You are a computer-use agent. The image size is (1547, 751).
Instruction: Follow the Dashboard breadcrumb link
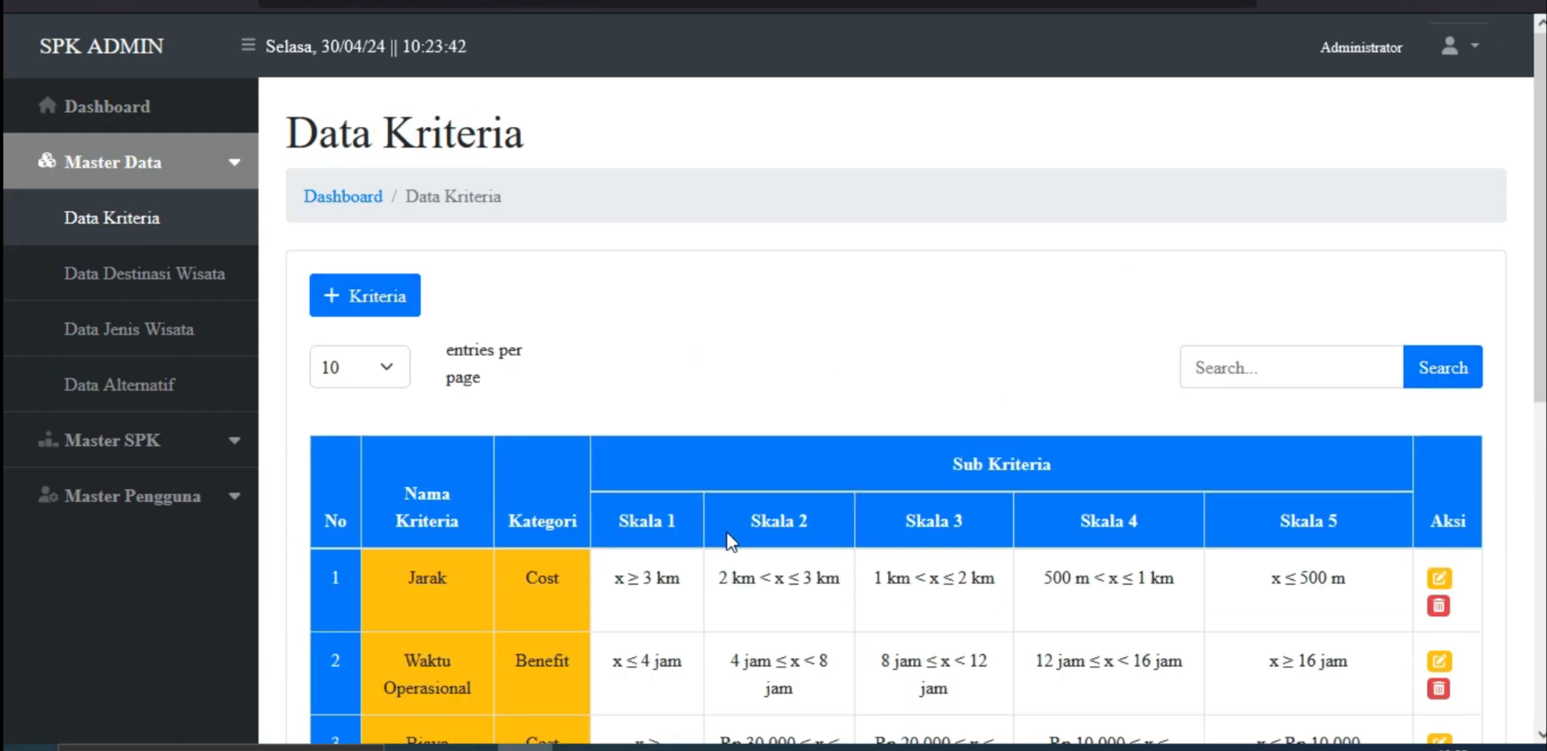343,196
